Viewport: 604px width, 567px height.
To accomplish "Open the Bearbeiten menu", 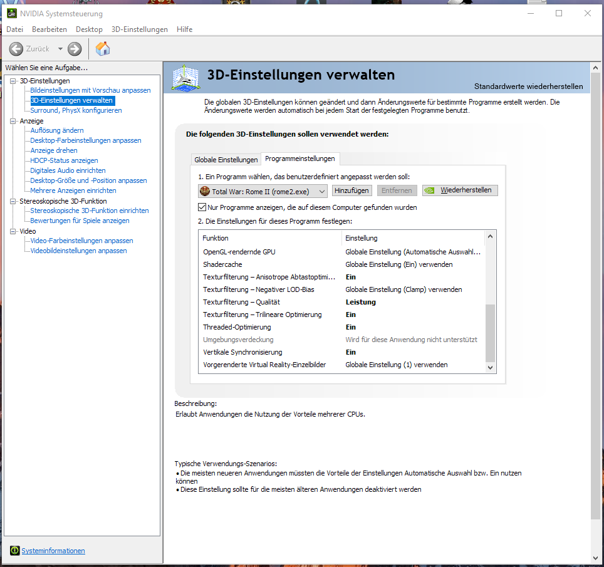I will [49, 29].
